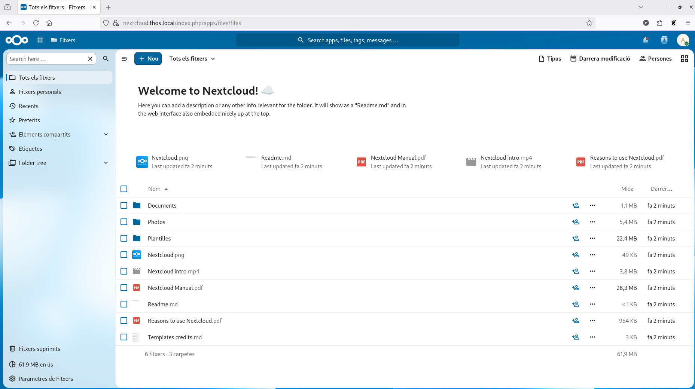
Task: Open recommended Nextcloud intro.mp4 card
Action: 503,162
